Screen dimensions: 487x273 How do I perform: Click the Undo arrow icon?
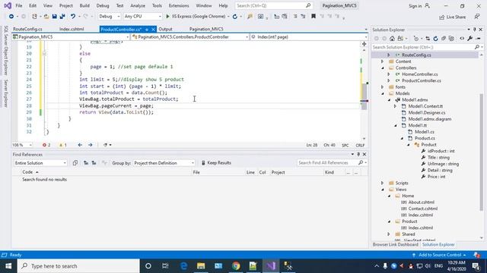tap(73, 17)
